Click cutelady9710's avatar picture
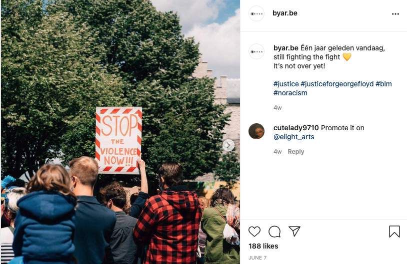The image size is (407, 264). tap(256, 131)
